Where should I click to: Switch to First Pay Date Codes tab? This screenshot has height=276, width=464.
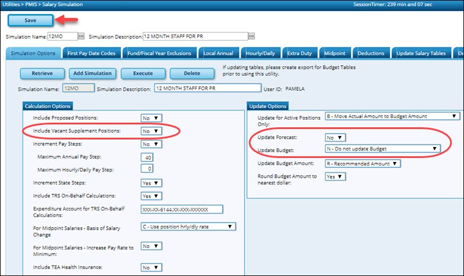click(x=91, y=53)
